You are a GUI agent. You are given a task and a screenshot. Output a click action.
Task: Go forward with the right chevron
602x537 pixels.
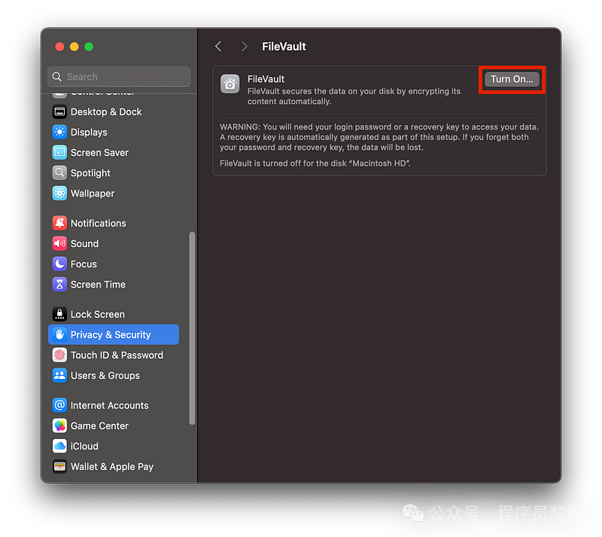(x=244, y=47)
